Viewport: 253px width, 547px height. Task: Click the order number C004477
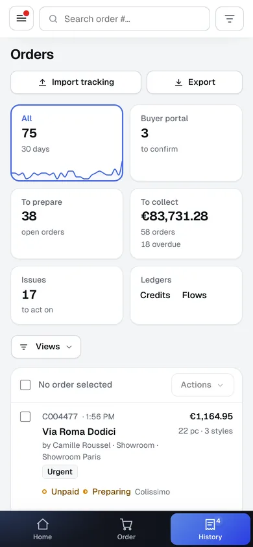[60, 417]
